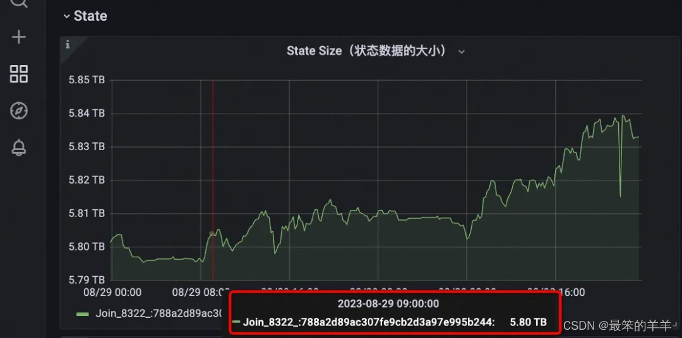Click the 5.82 TB y-axis label
This screenshot has height=338, width=682.
pyautogui.click(x=87, y=180)
